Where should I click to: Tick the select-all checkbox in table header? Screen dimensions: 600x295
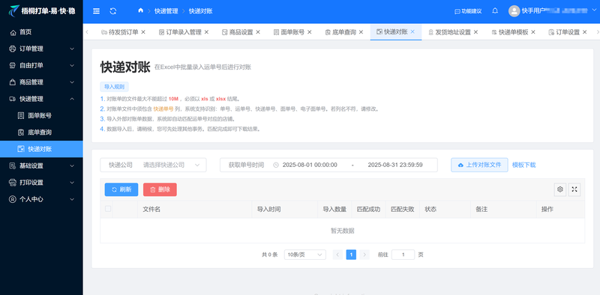pos(108,209)
